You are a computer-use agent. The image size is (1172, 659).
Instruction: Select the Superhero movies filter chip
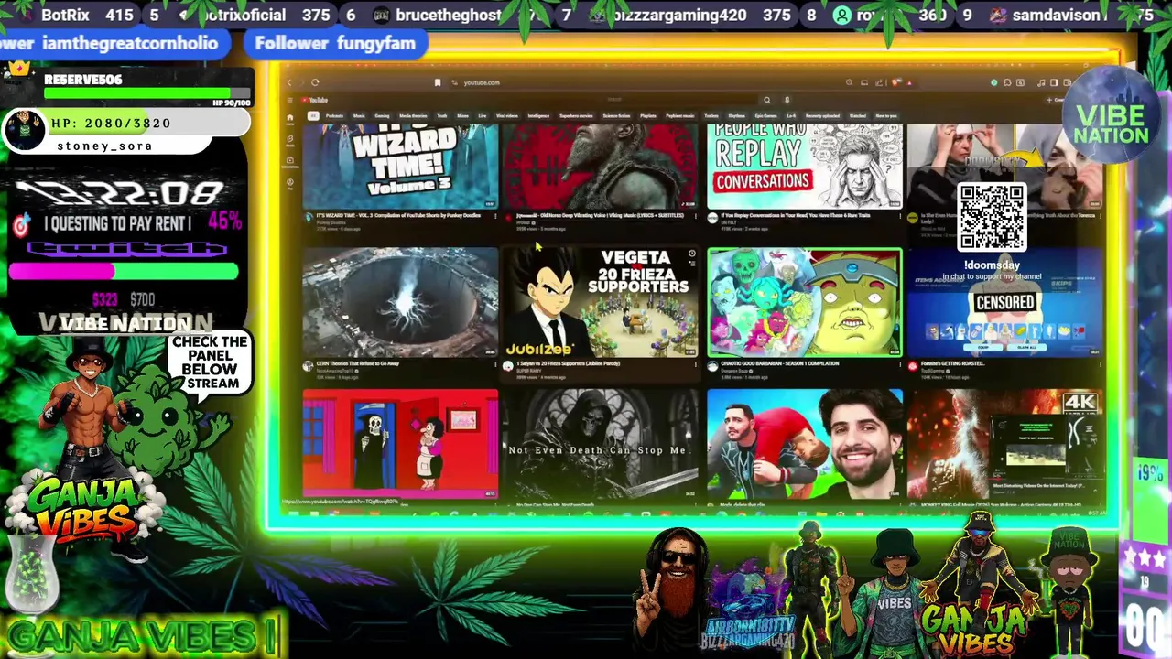(576, 116)
